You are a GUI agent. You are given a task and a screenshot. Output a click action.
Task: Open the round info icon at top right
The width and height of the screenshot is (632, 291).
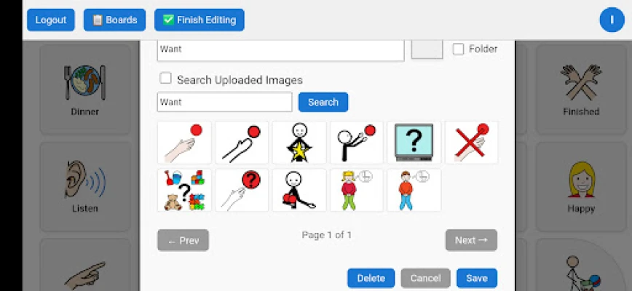click(x=612, y=20)
